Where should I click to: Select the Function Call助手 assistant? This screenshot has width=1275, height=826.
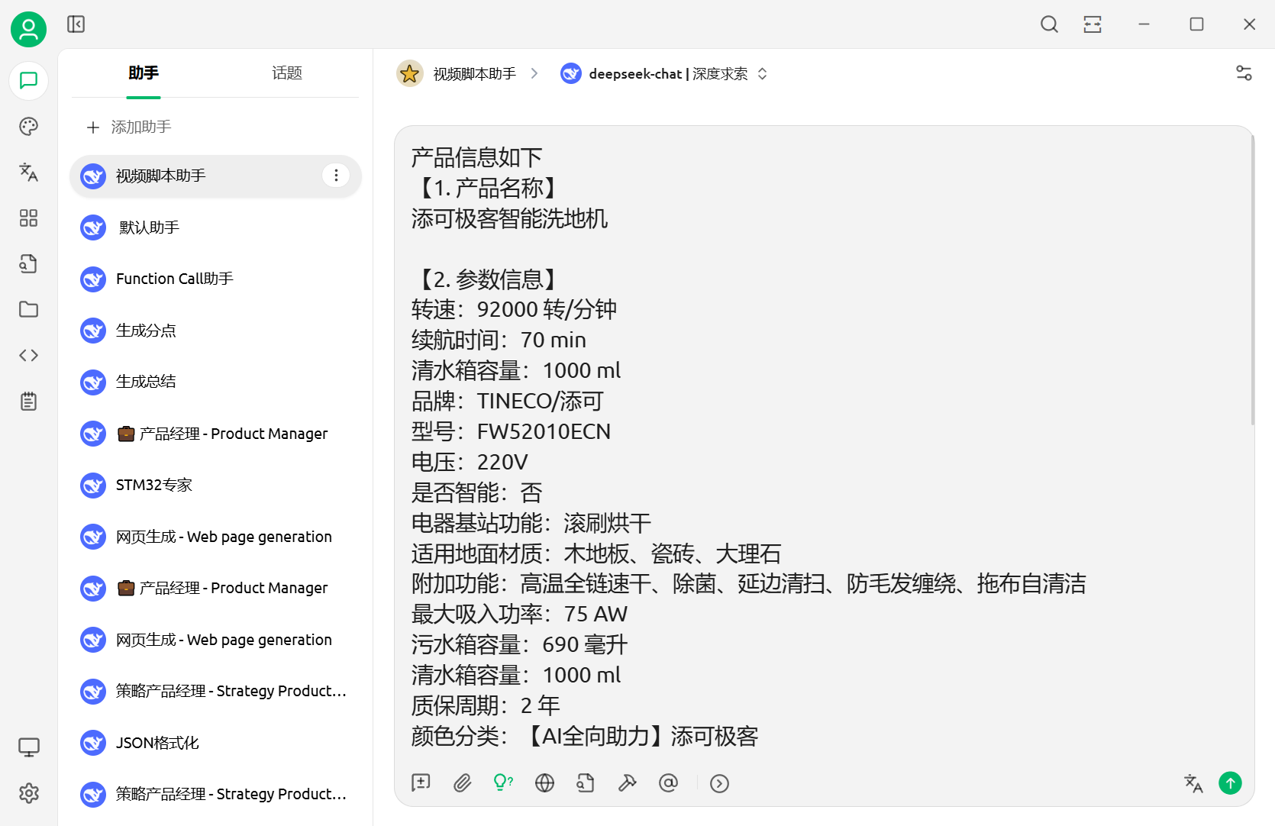coord(215,279)
